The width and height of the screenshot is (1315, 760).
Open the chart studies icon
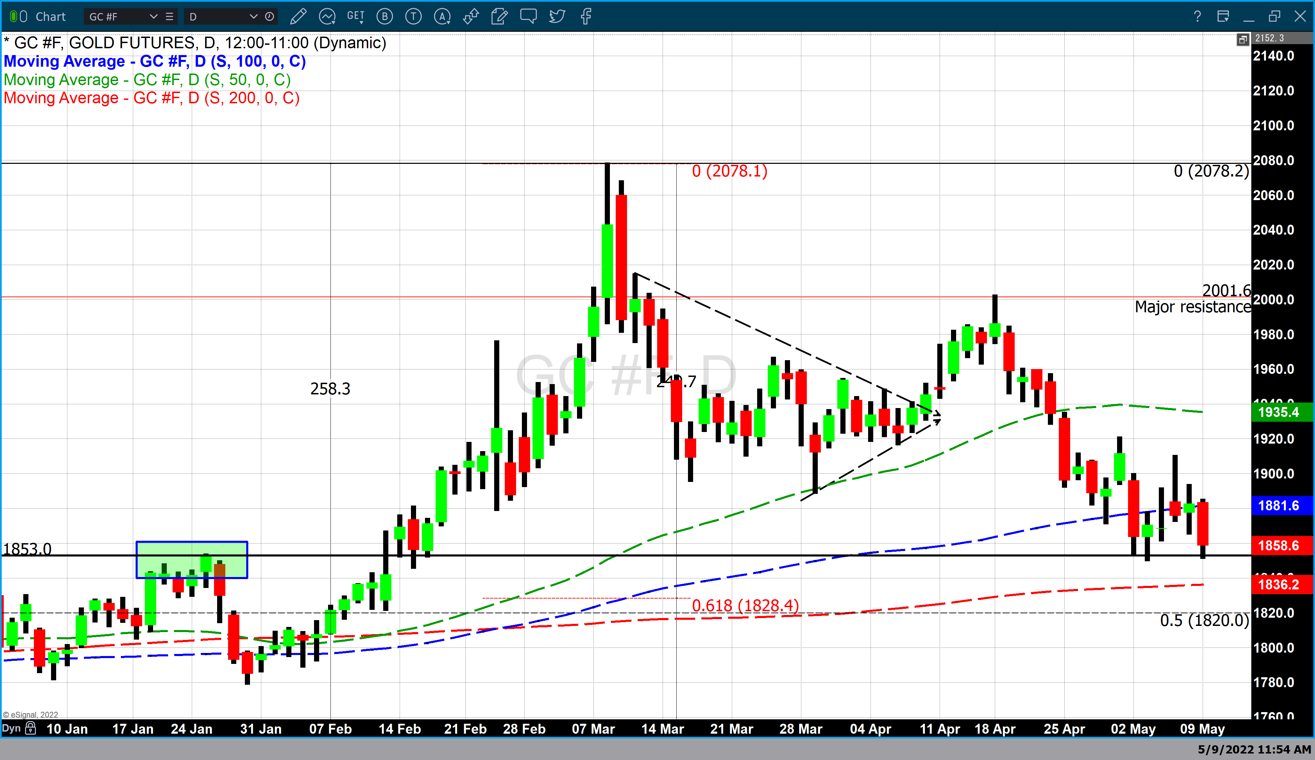(x=327, y=17)
